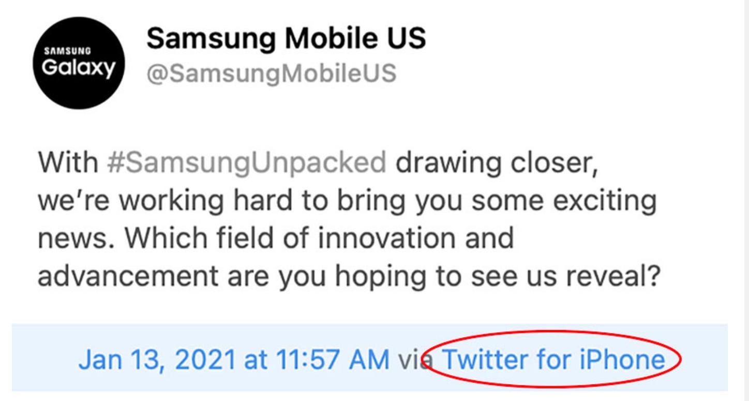Open the Jan 13, 2021 date link
Screen dimensions: 749x401
click(157, 359)
